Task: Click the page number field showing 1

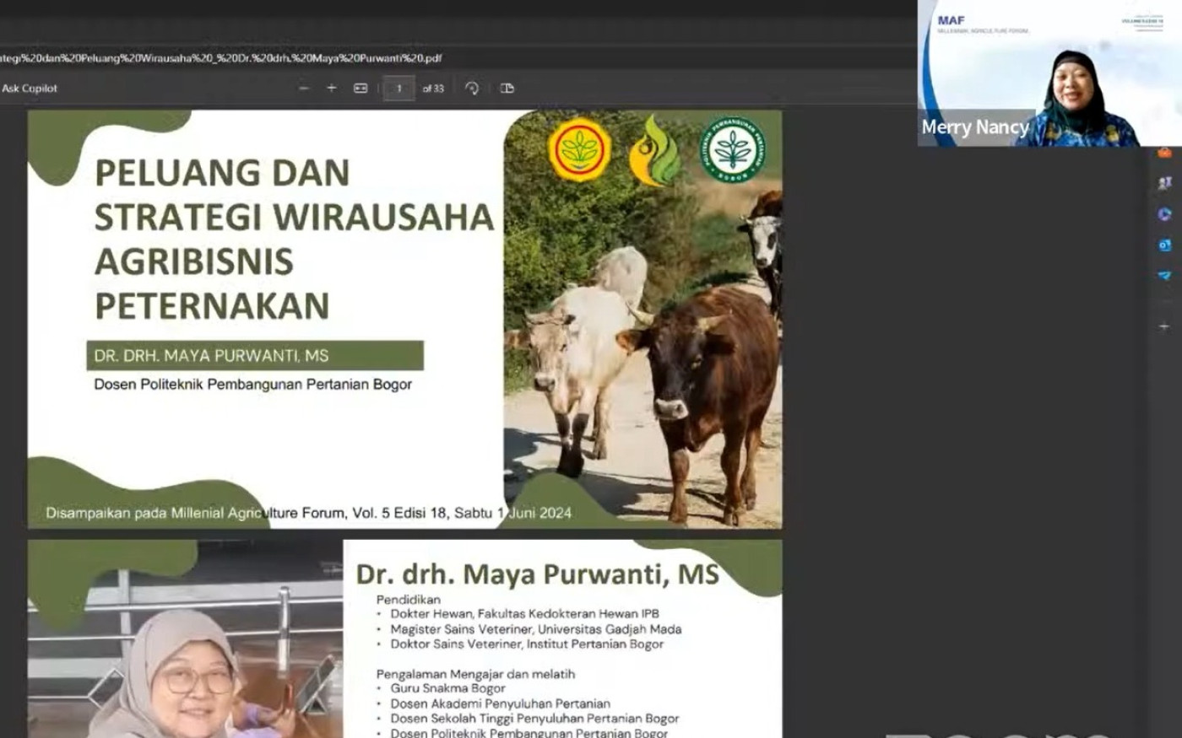Action: (x=399, y=89)
